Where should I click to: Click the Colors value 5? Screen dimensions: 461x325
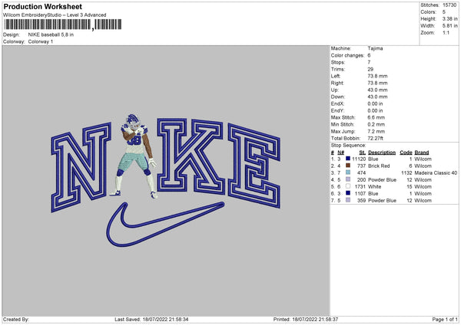444,12
